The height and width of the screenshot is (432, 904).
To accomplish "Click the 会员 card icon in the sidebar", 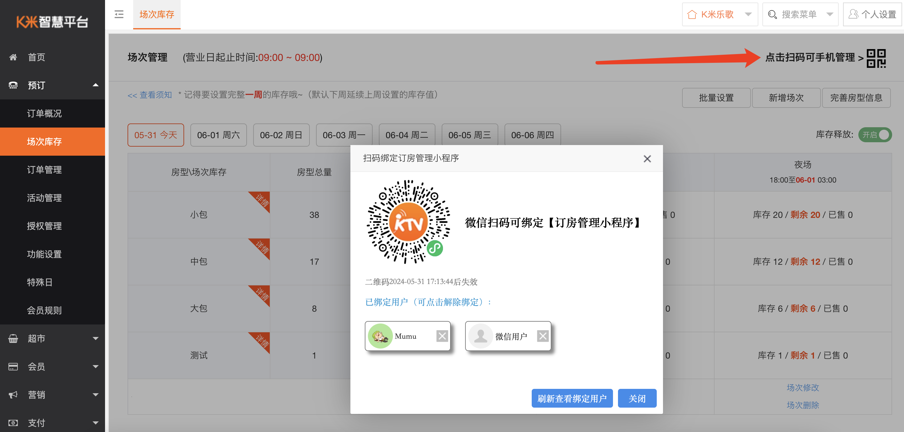I will [x=13, y=367].
